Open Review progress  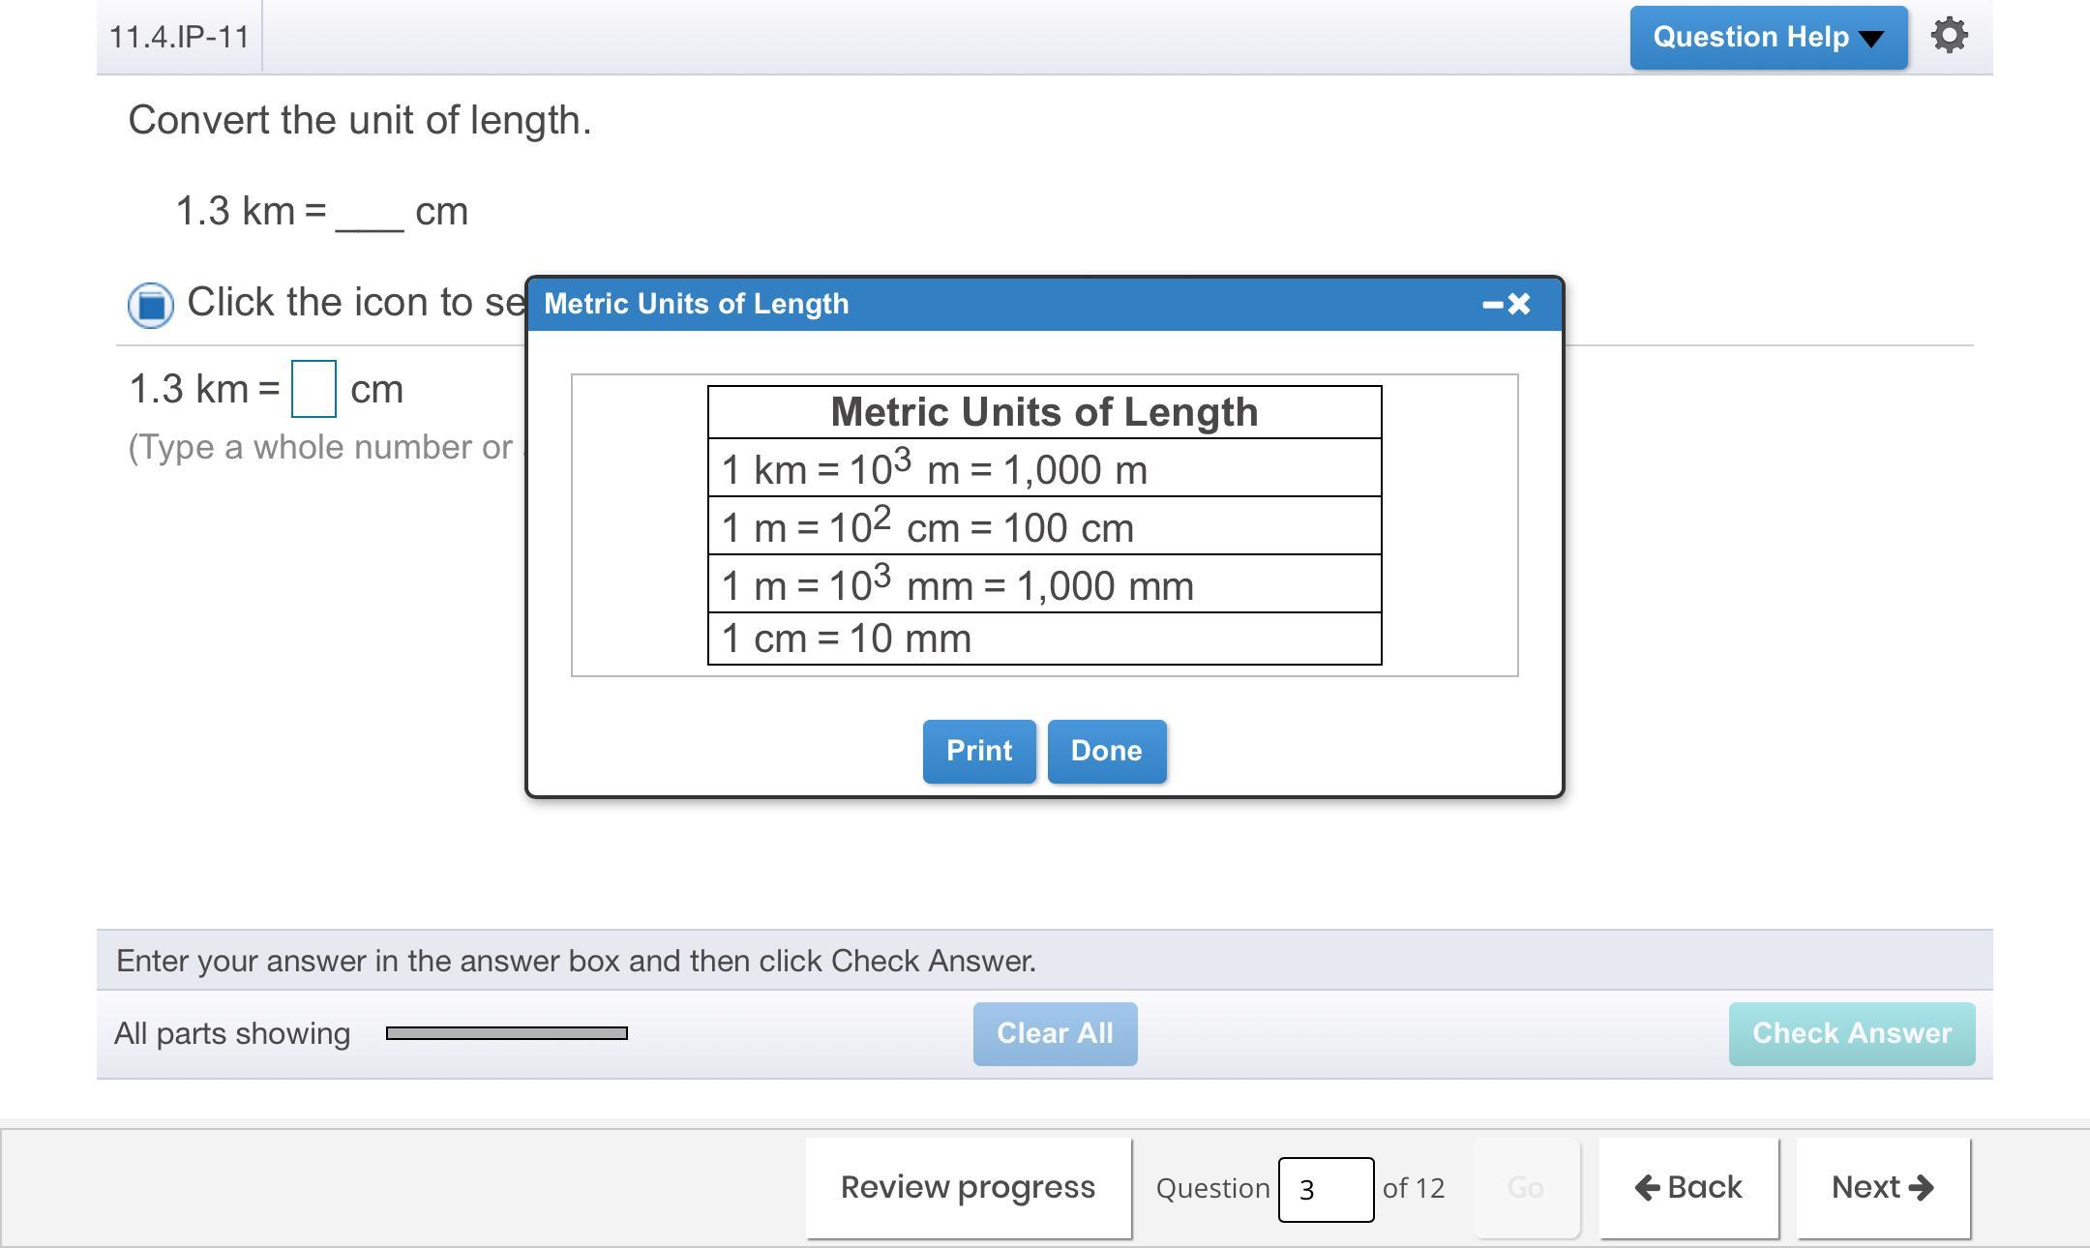point(968,1187)
